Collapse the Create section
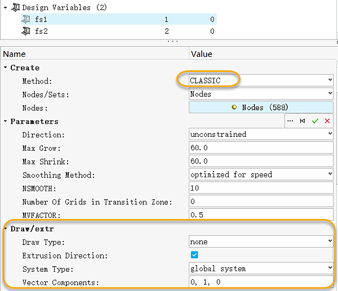Viewport: 338px width, 291px height. 6,68
